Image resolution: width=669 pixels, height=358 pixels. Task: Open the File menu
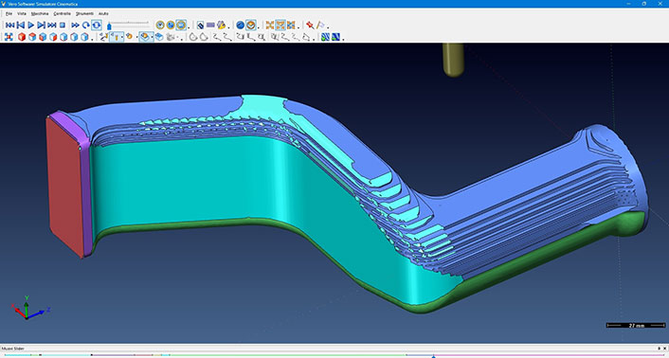click(9, 13)
